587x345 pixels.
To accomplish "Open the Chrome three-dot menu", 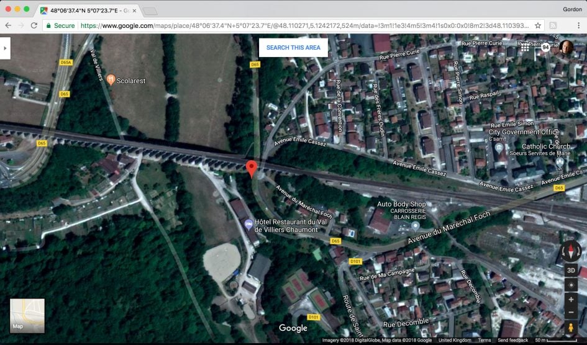I will tap(578, 25).
